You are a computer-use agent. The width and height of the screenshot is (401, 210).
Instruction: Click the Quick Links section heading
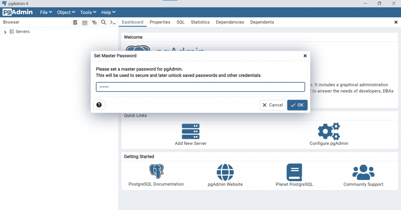click(x=135, y=115)
